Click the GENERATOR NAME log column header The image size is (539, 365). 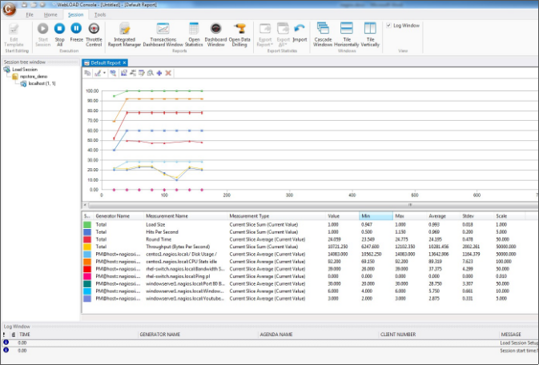(160, 335)
